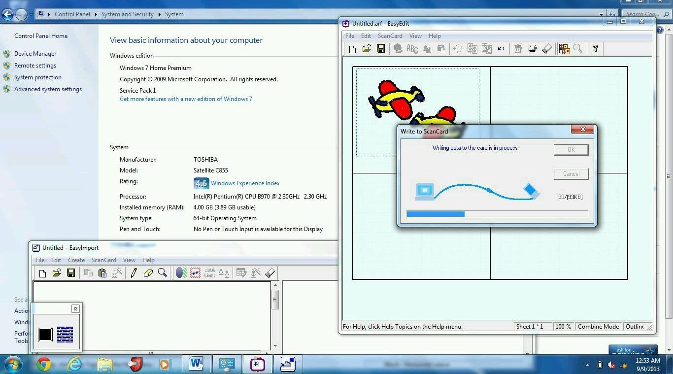
Task: Click the Save icon in EasyEdit toolbar
Action: point(381,49)
